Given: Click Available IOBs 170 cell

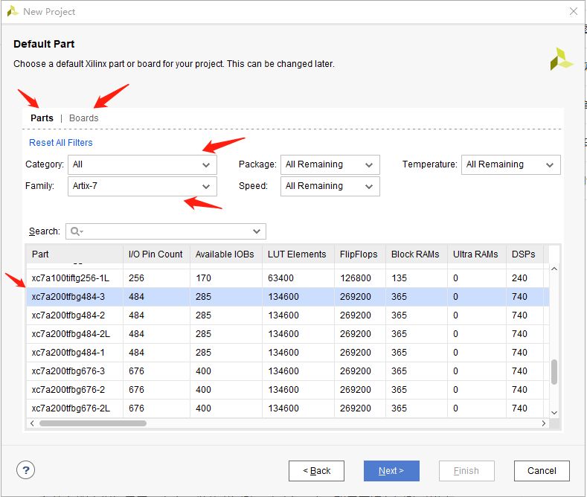Looking at the screenshot, I should click(203, 278).
